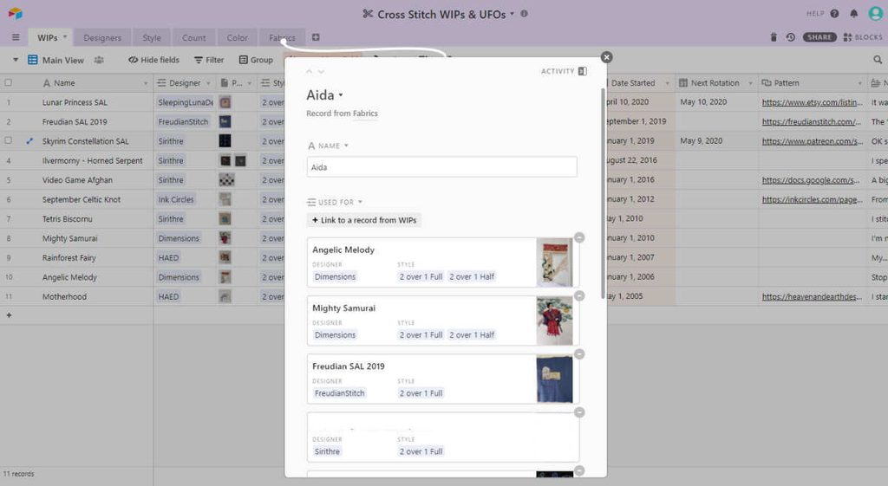Image resolution: width=888 pixels, height=486 pixels.
Task: Open view collaborators people icon
Action: coord(99,60)
